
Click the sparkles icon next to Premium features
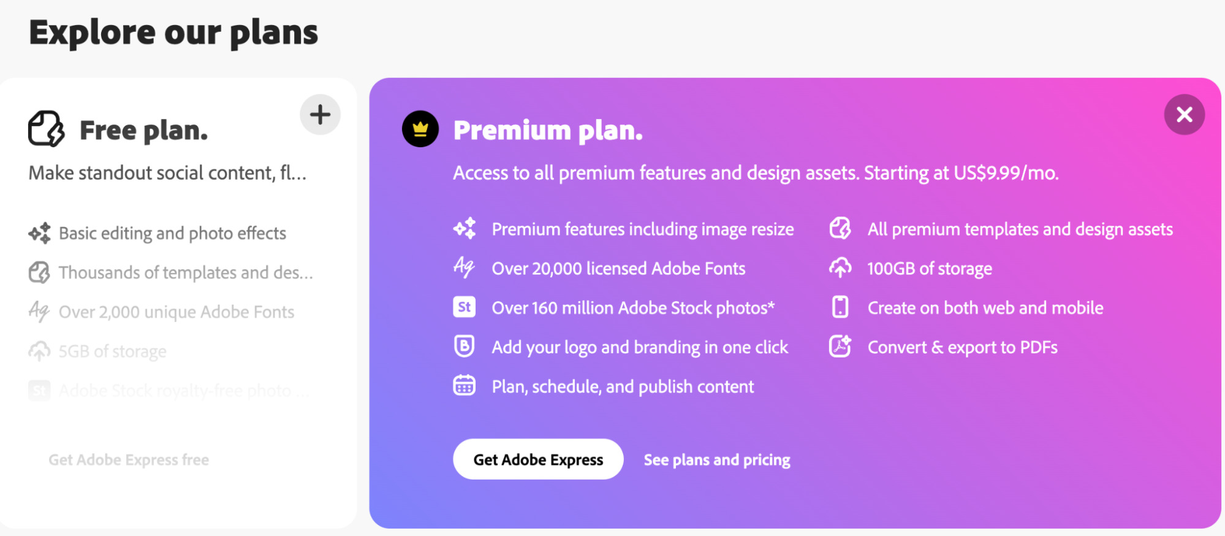[464, 228]
